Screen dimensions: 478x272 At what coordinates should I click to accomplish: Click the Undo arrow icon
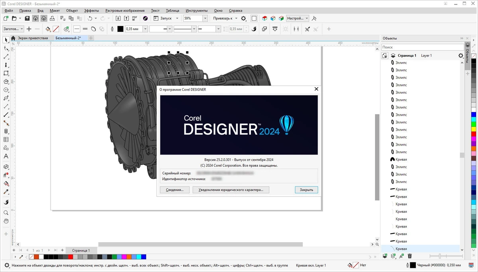tap(90, 18)
